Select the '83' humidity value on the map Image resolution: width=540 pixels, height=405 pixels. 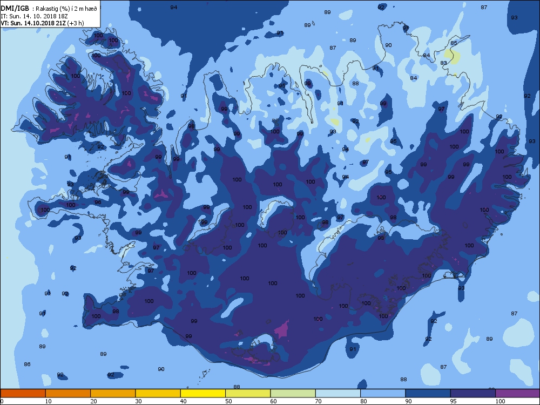pos(443,63)
